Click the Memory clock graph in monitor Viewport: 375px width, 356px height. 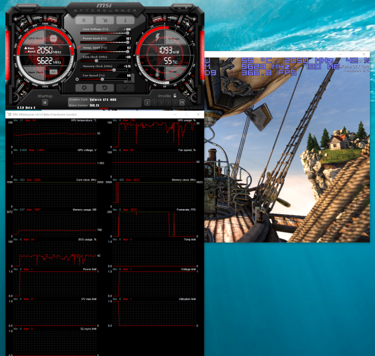[154, 194]
